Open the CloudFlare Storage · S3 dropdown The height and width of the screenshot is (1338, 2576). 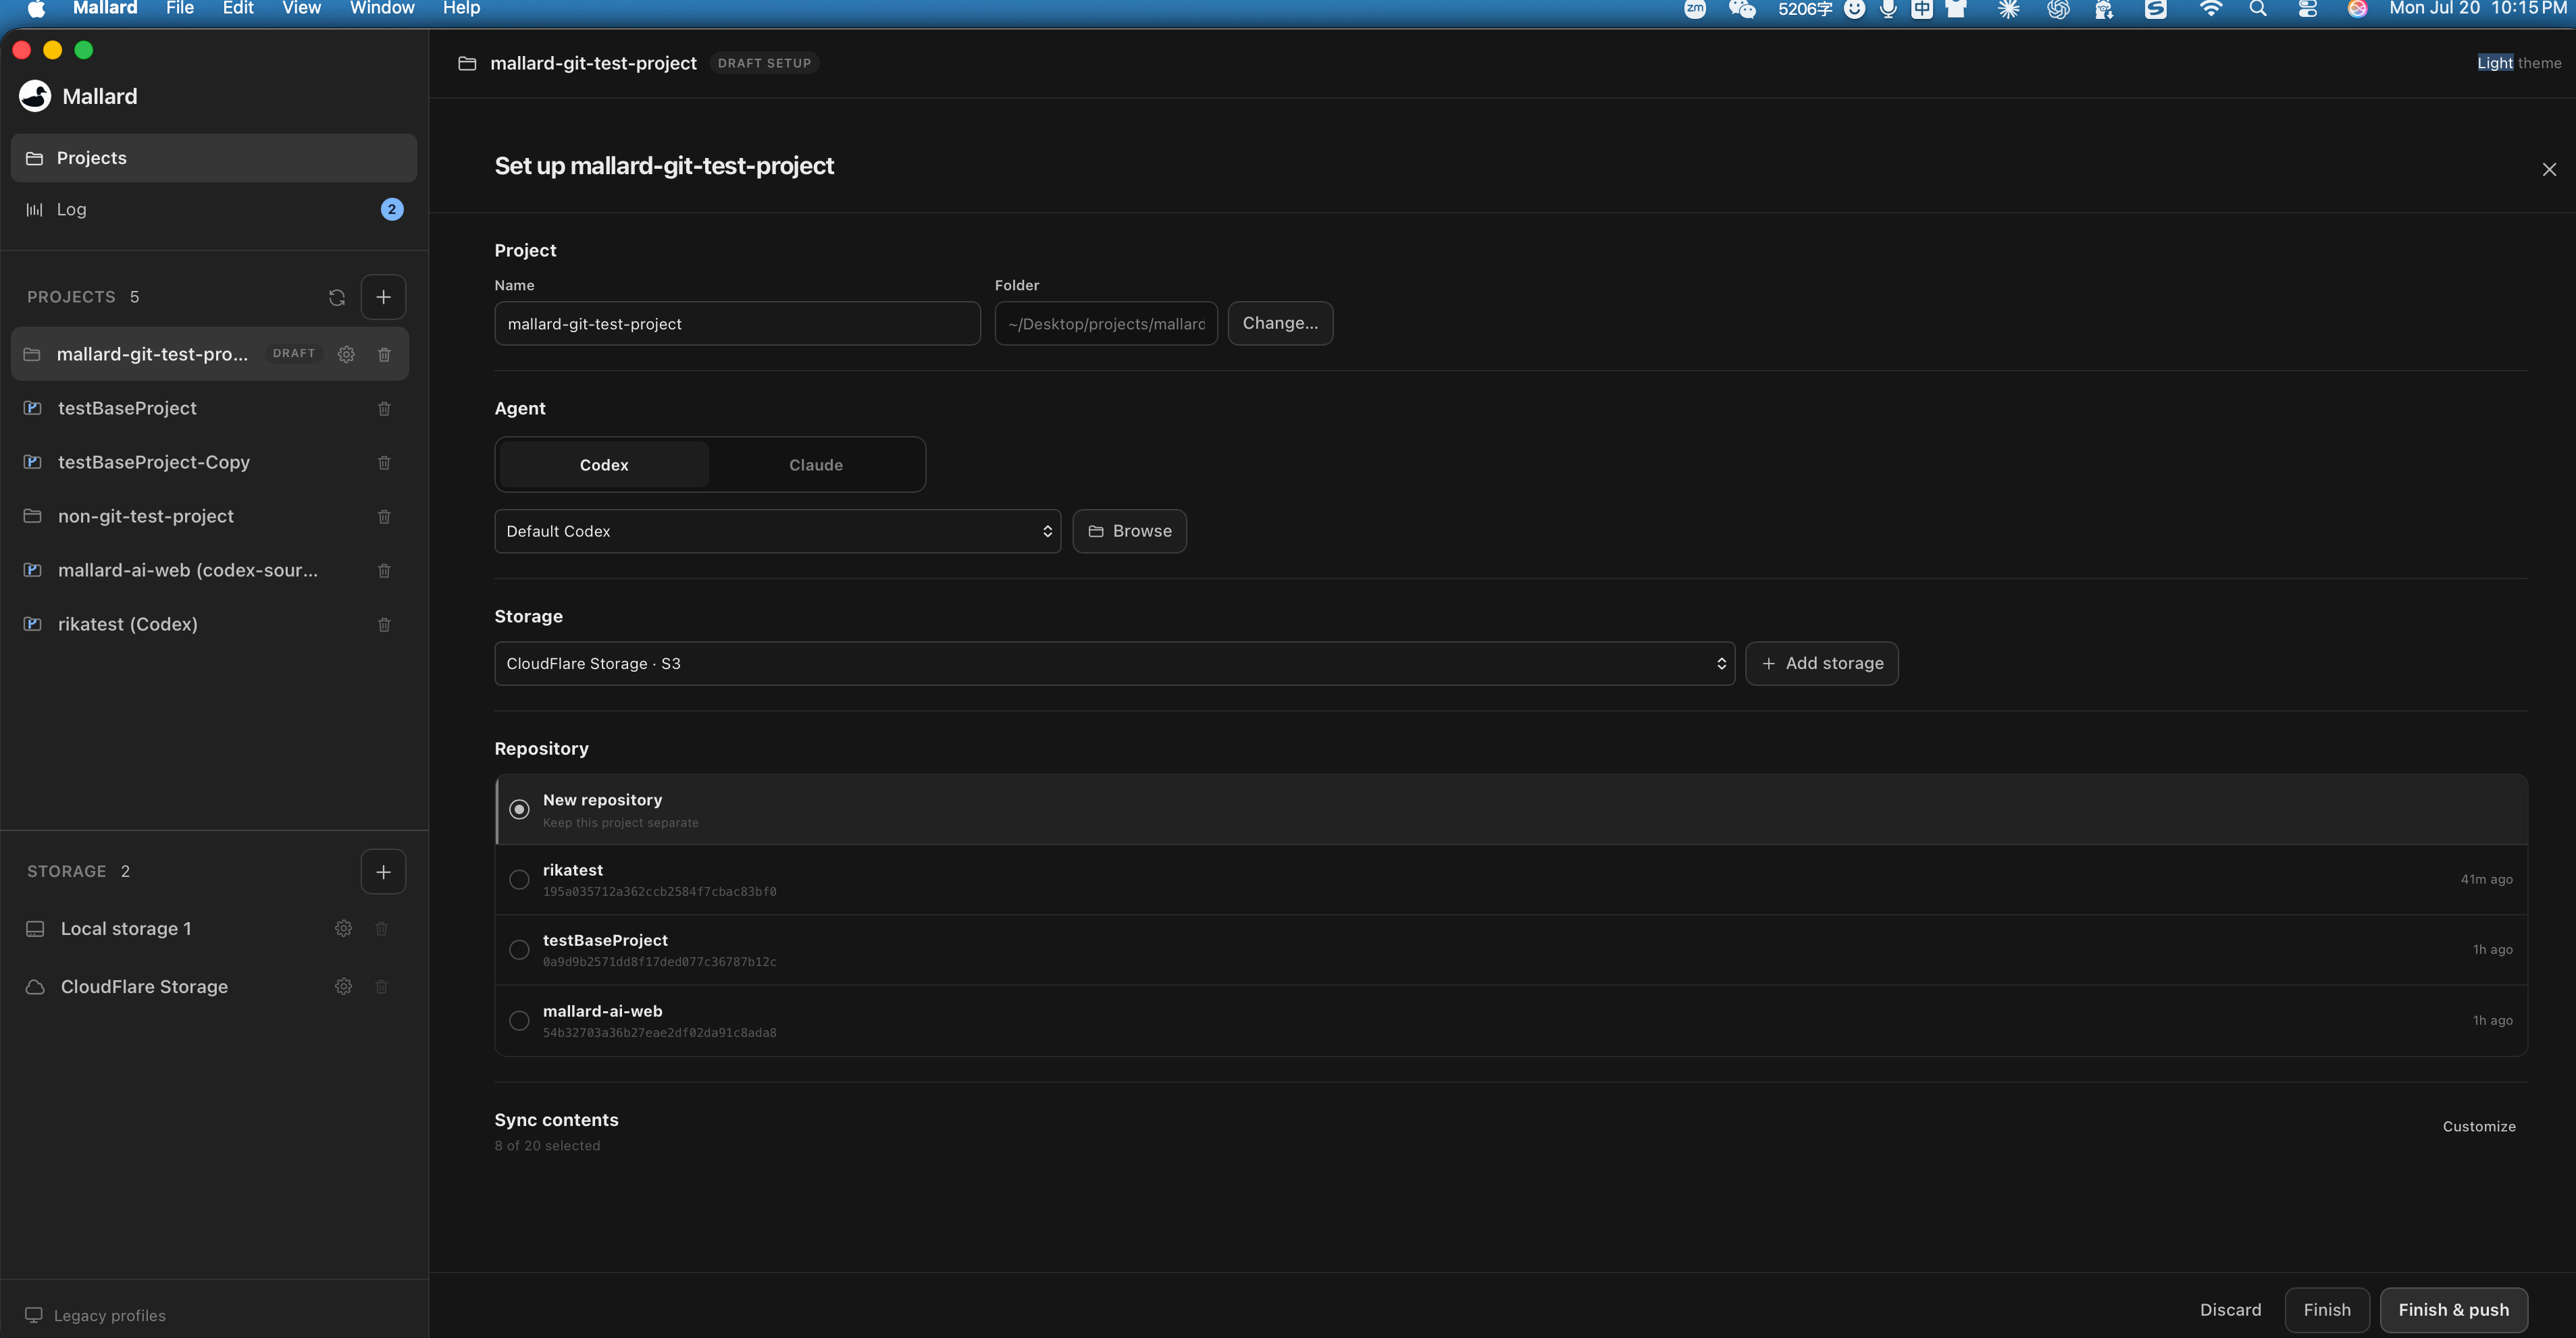pyautogui.click(x=1114, y=664)
